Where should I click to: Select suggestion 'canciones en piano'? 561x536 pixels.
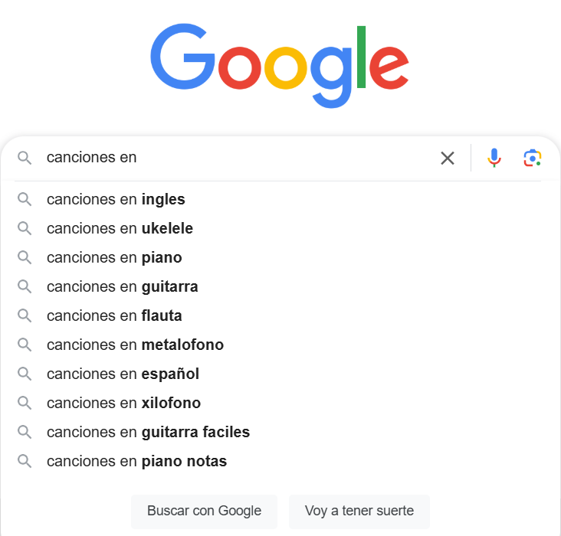coord(114,257)
